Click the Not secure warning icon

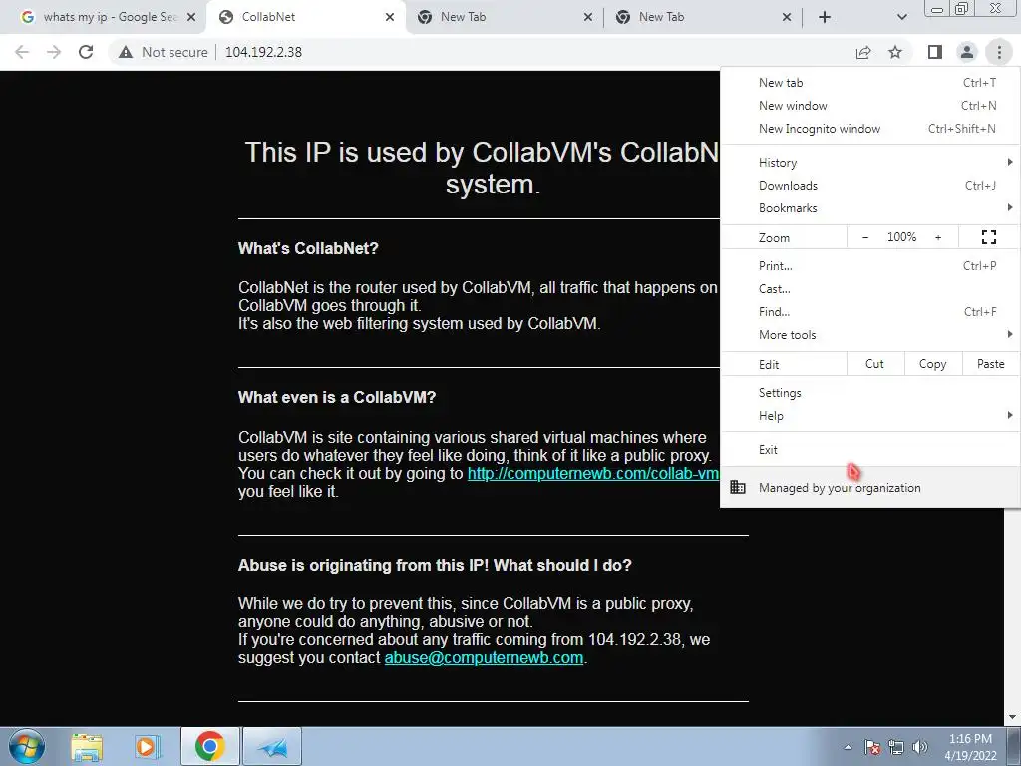(x=125, y=52)
